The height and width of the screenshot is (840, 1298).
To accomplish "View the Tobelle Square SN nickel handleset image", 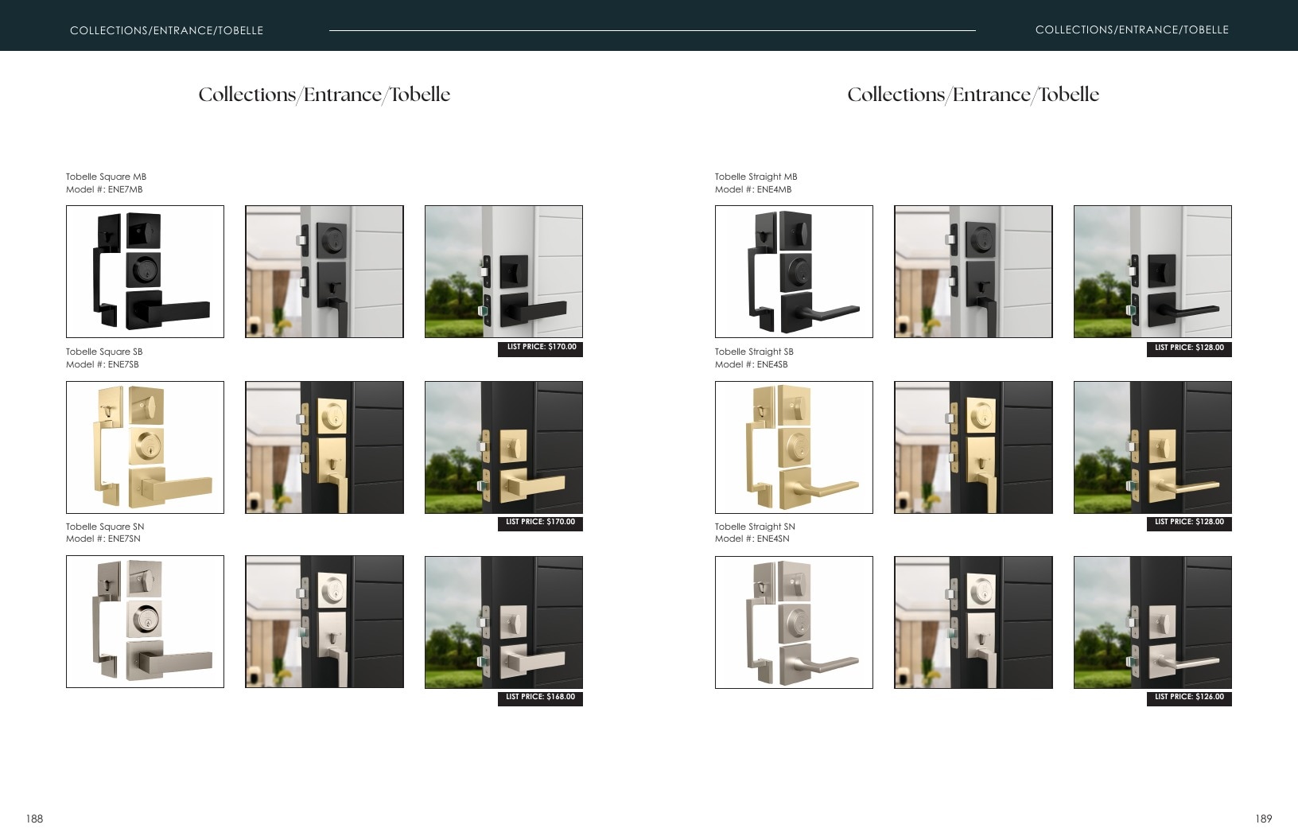I will [x=145, y=621].
